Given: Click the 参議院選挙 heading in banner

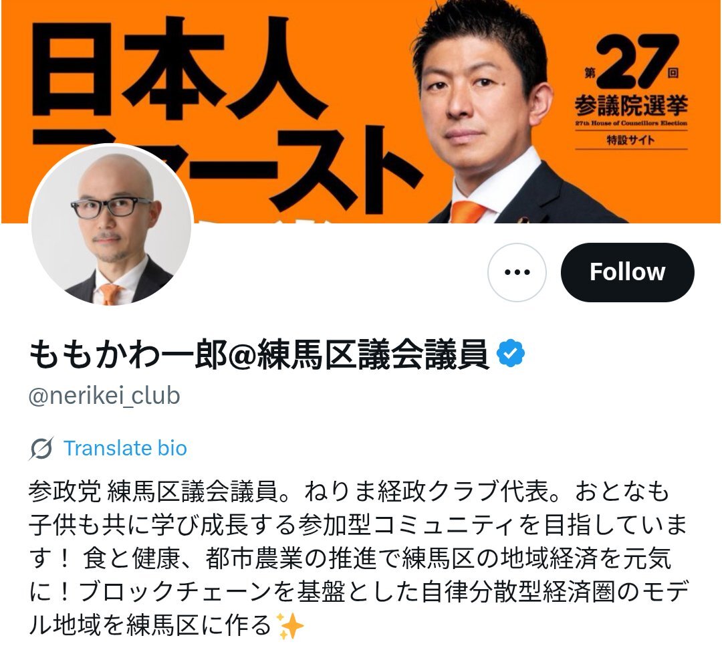Looking at the screenshot, I should [631, 106].
